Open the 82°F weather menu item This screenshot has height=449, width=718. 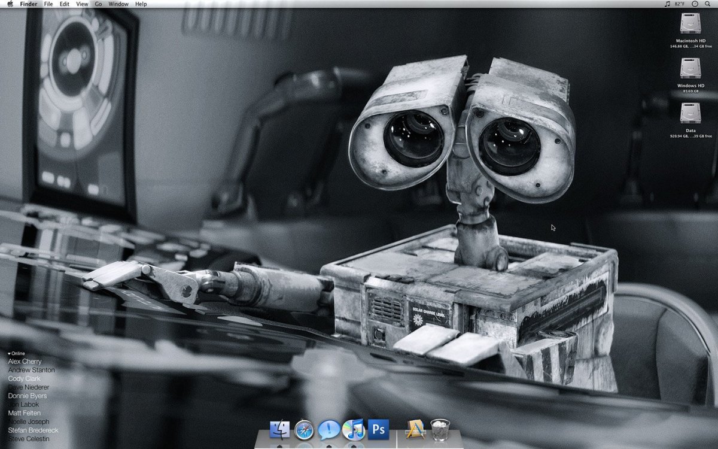tap(680, 4)
